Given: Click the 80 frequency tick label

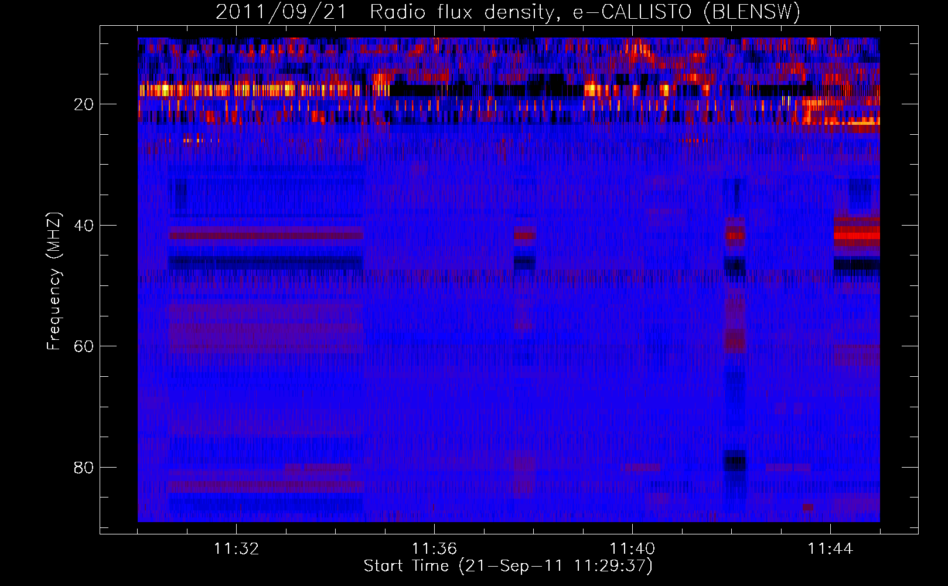Looking at the screenshot, I should click(84, 468).
